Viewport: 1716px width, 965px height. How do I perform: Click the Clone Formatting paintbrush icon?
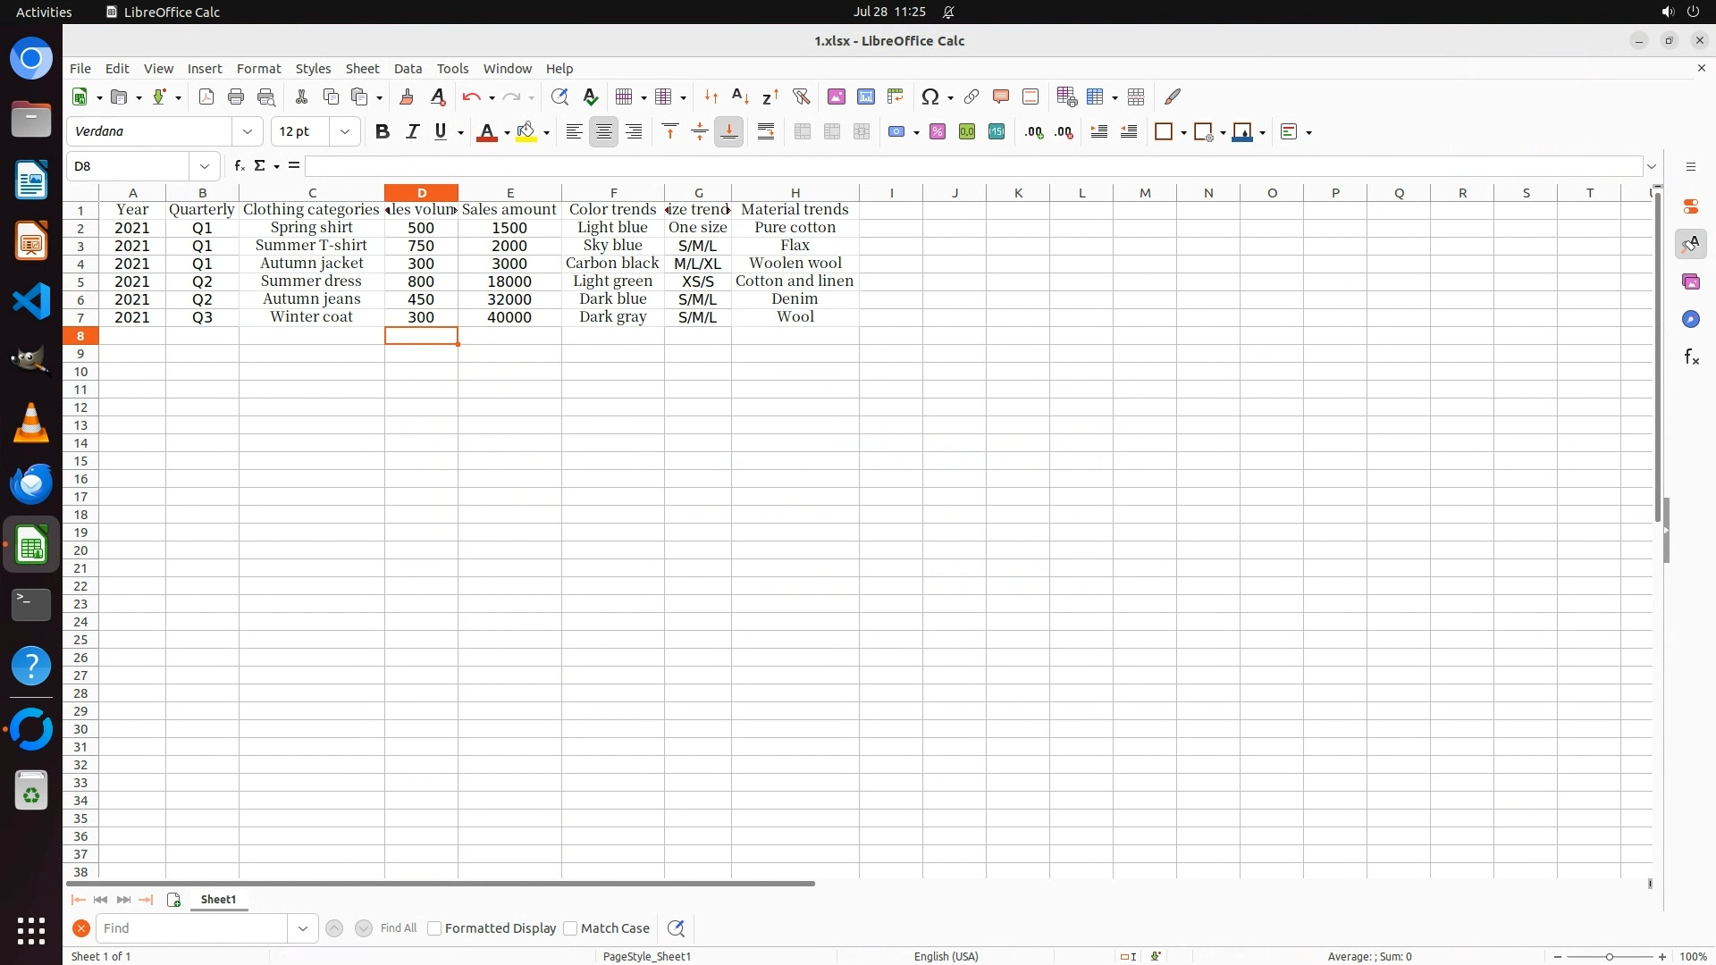click(x=407, y=96)
